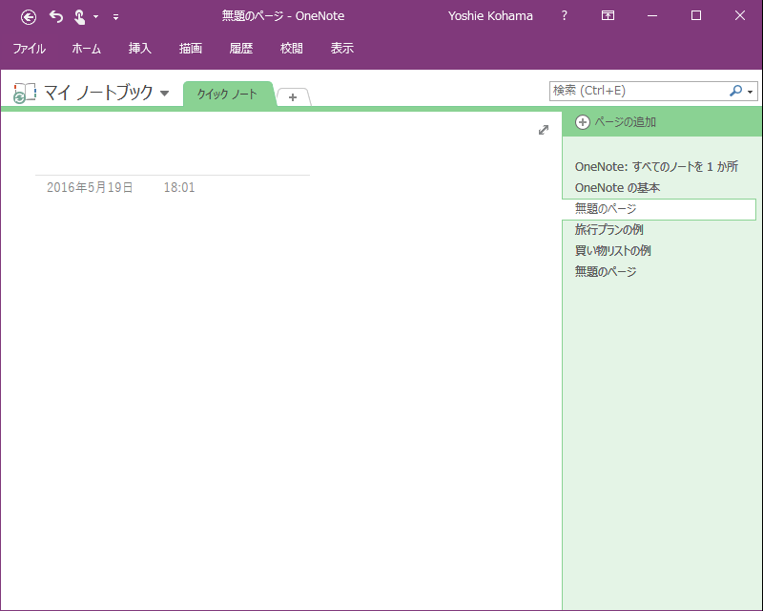This screenshot has height=611, width=763.
Task: Maximize the OneNote window
Action: click(696, 15)
